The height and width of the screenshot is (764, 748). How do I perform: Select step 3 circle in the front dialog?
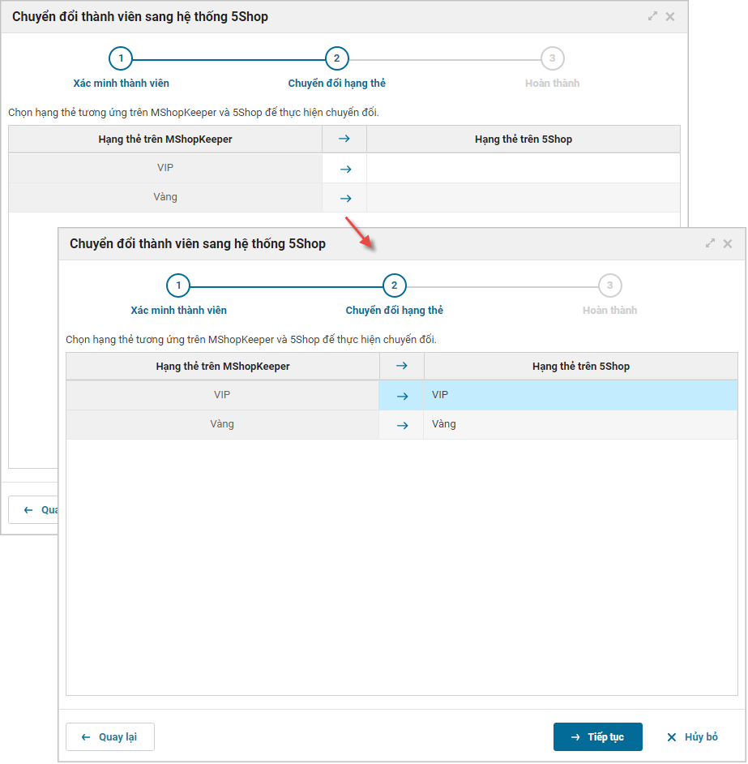tap(609, 285)
